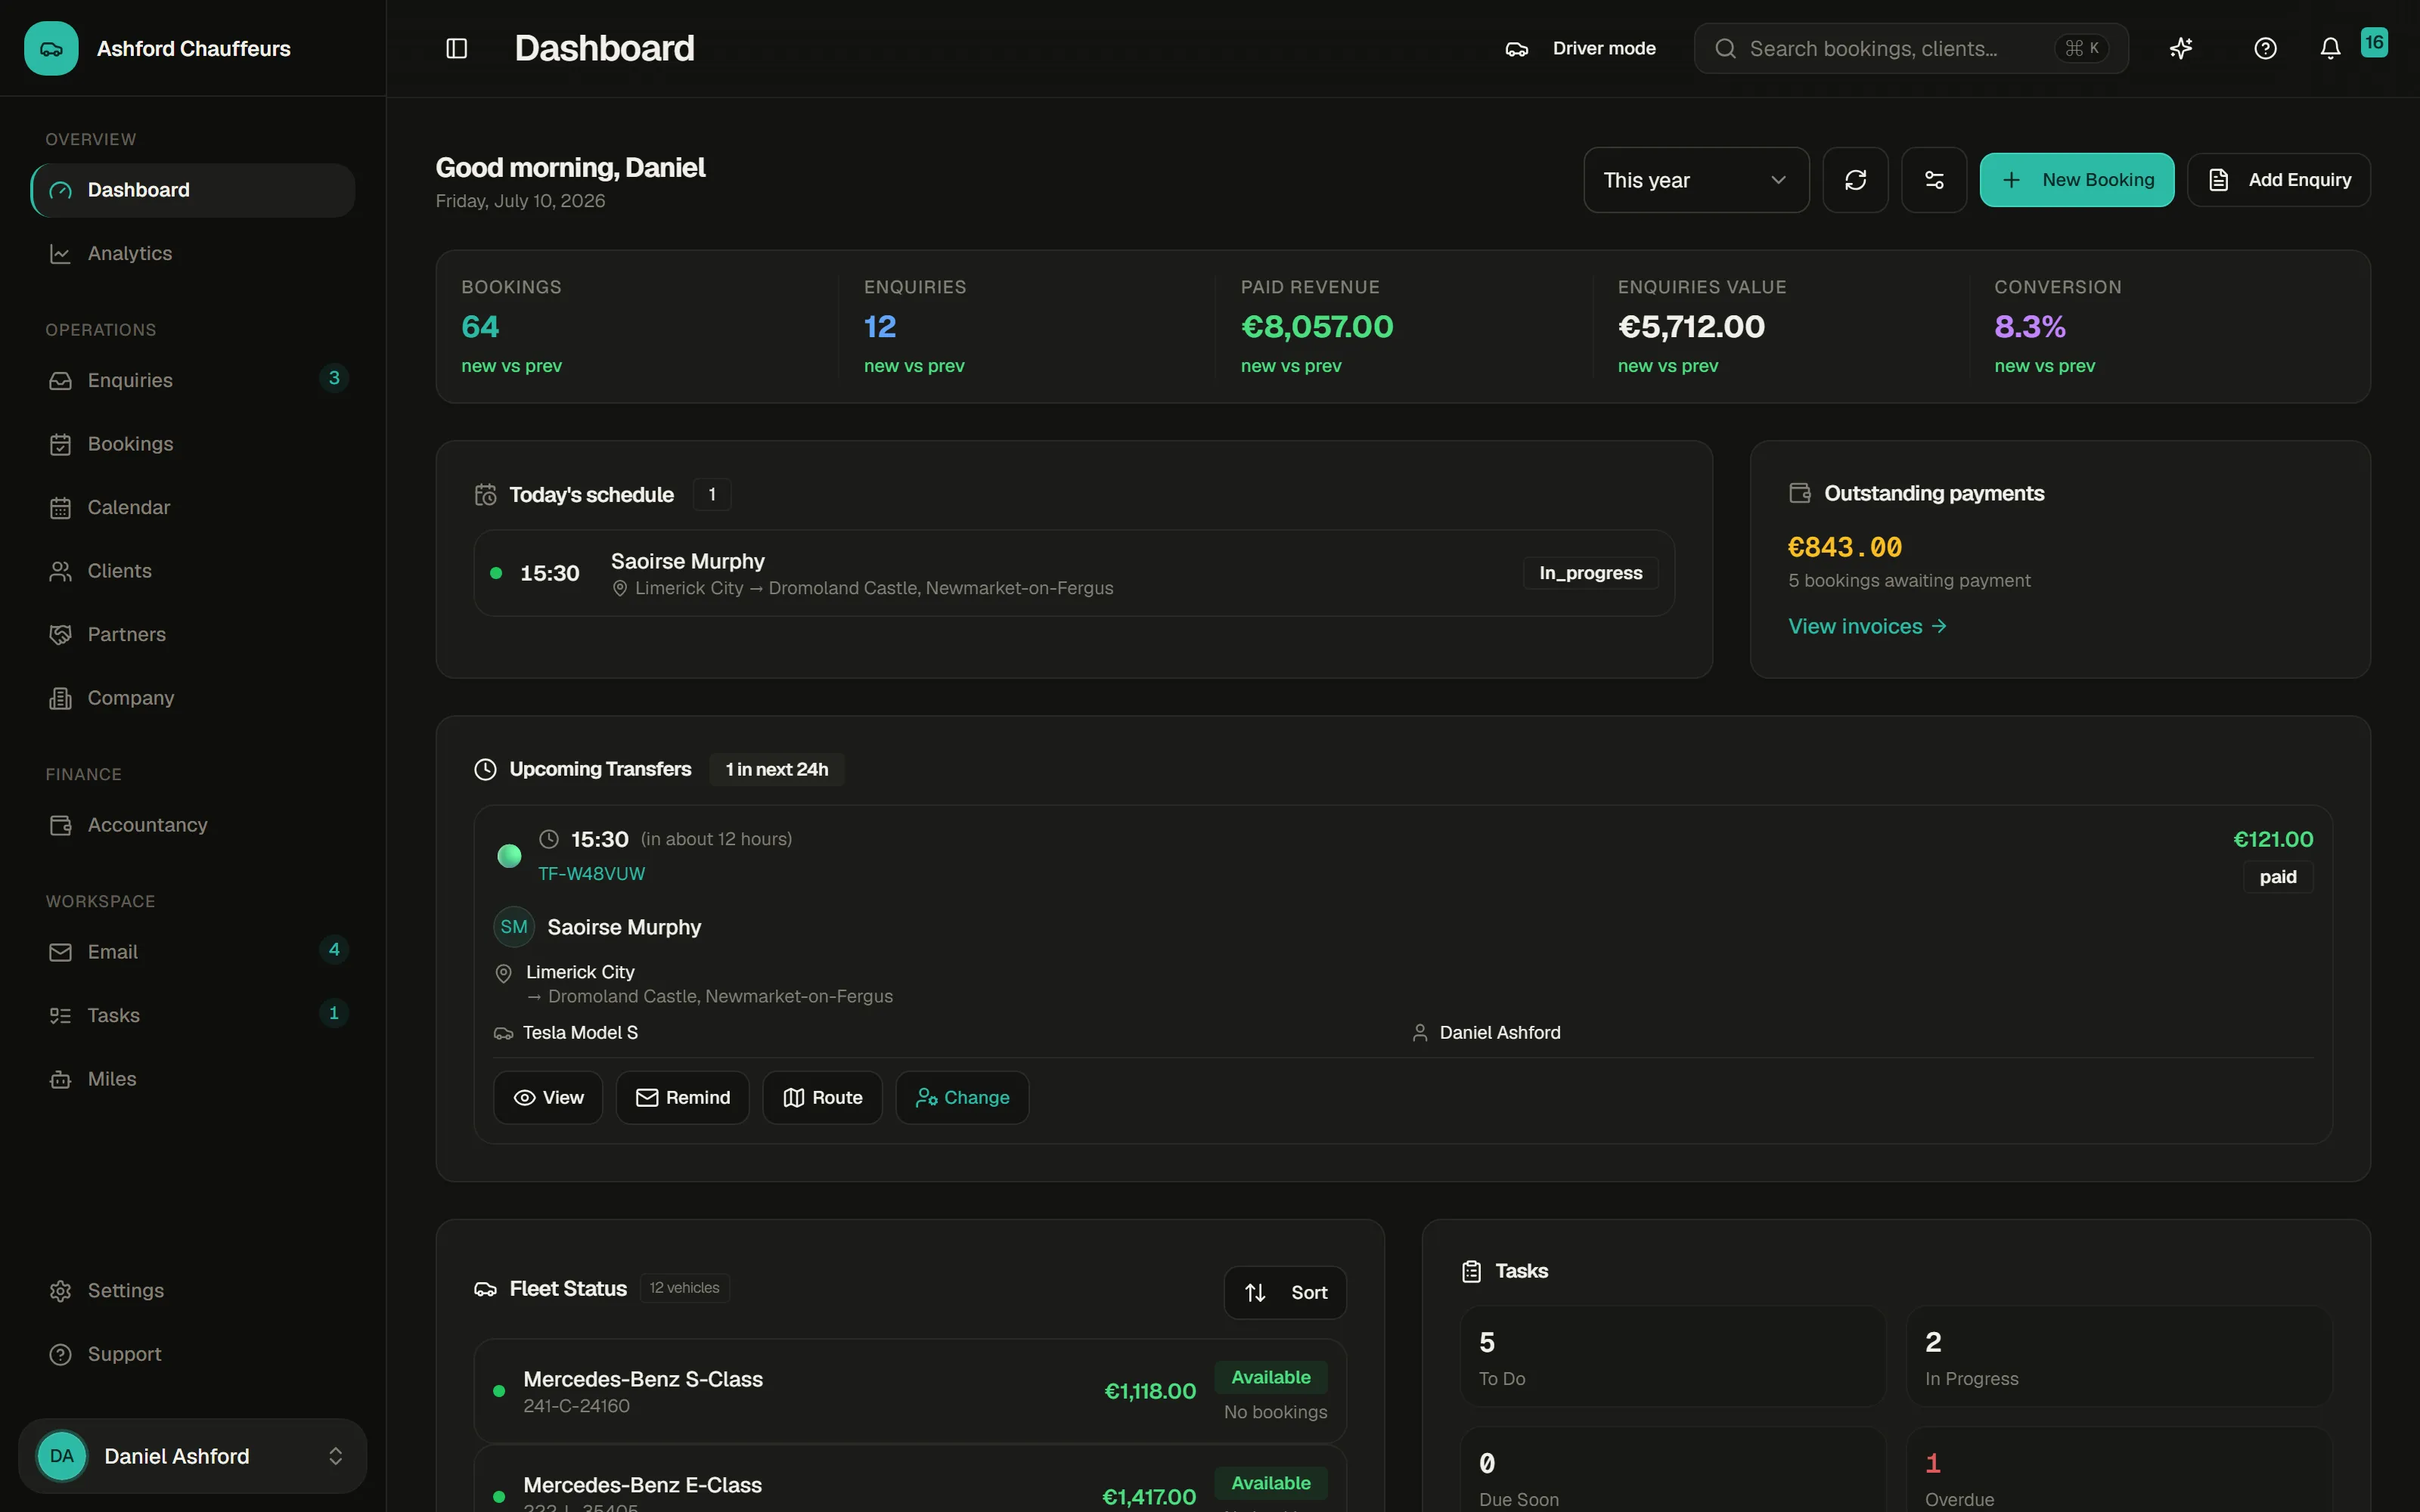Click the 12 vehicles badge

coord(684,1288)
